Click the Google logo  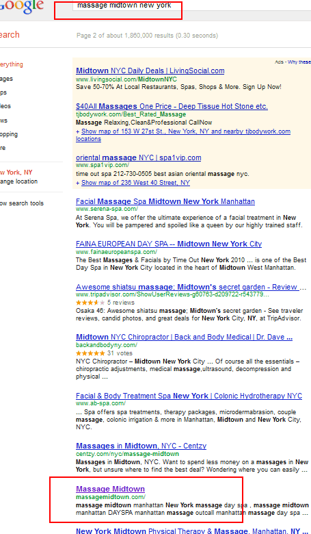coord(22,6)
